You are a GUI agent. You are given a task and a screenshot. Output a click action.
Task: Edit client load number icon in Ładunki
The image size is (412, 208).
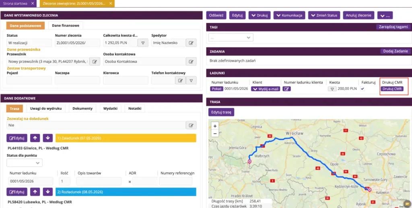(x=286, y=89)
